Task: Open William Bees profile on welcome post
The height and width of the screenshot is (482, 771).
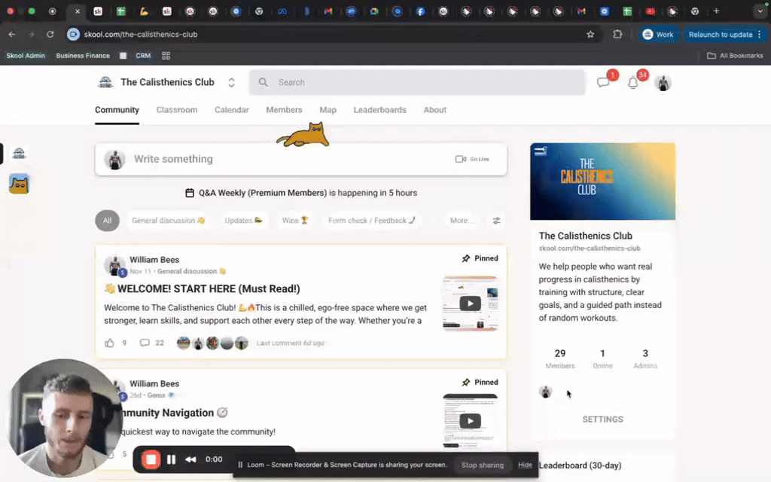Action: [154, 260]
